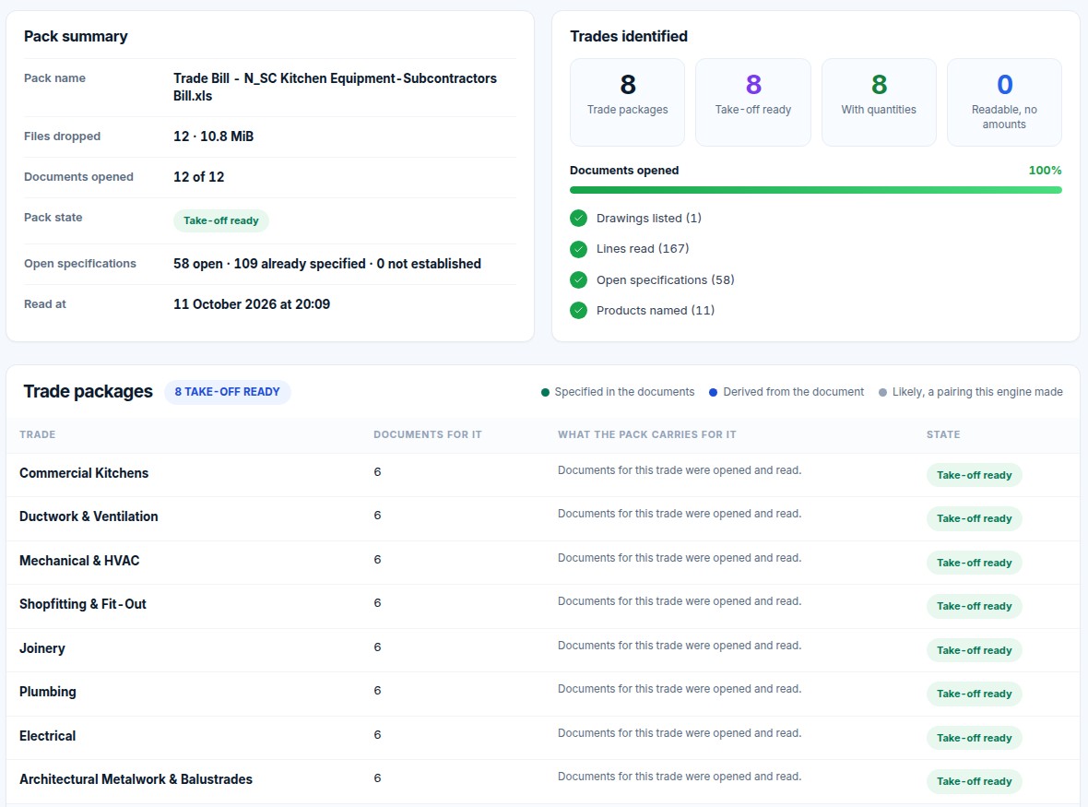Select the Take-off ready count card

point(753,102)
